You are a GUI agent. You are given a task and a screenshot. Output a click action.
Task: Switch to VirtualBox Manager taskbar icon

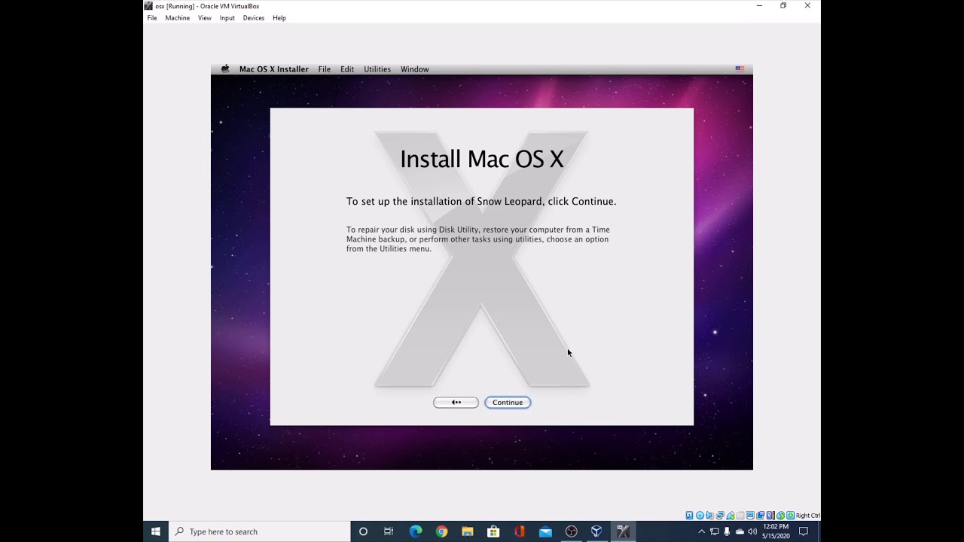596,531
